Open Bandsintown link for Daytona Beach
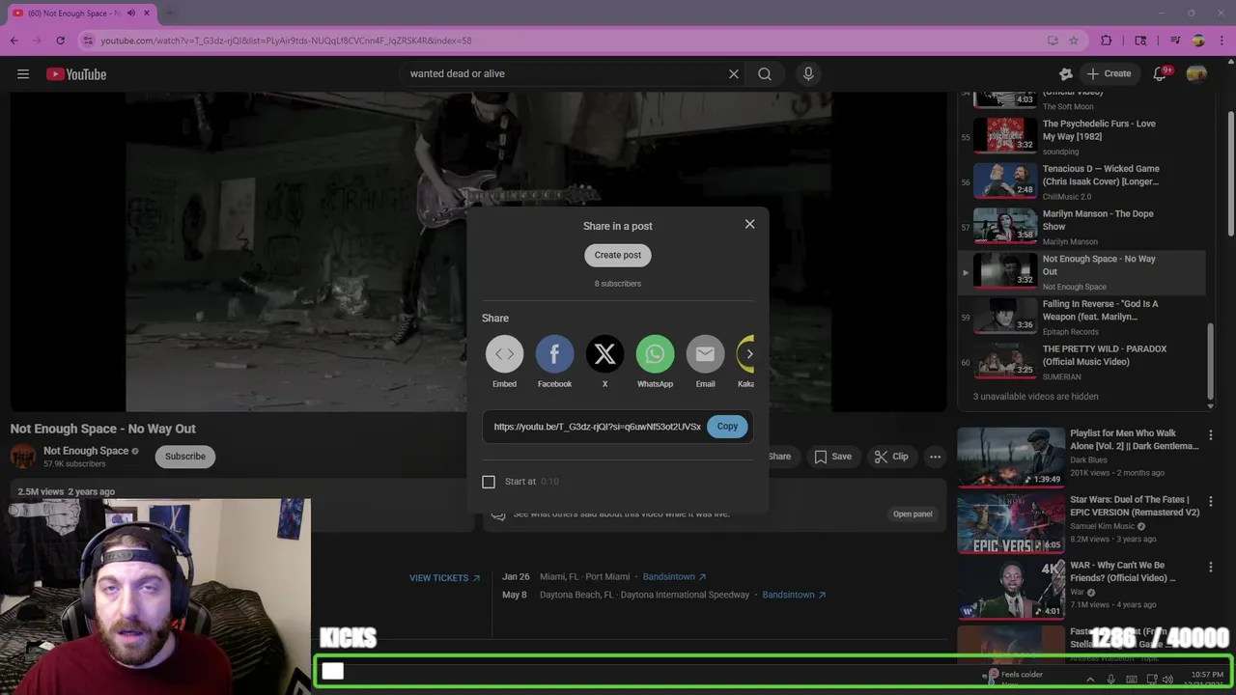 pyautogui.click(x=794, y=595)
